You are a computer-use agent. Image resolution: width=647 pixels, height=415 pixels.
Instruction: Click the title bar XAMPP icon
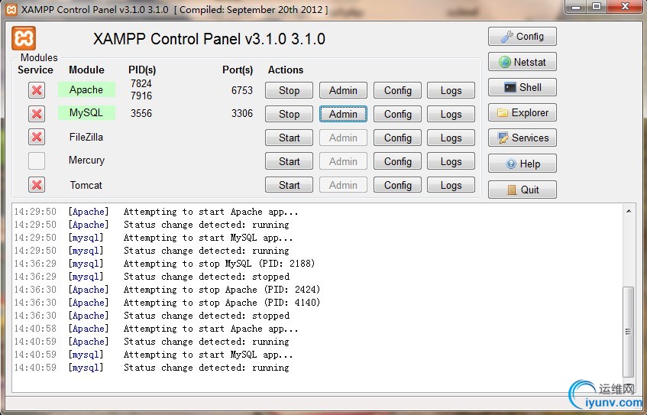point(11,9)
